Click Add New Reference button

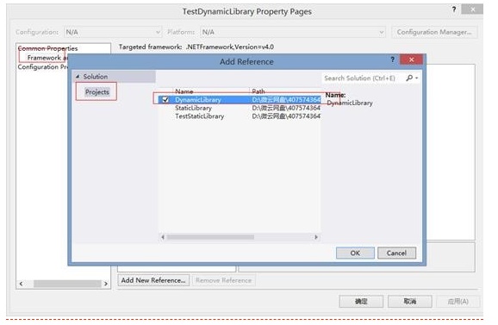click(153, 280)
